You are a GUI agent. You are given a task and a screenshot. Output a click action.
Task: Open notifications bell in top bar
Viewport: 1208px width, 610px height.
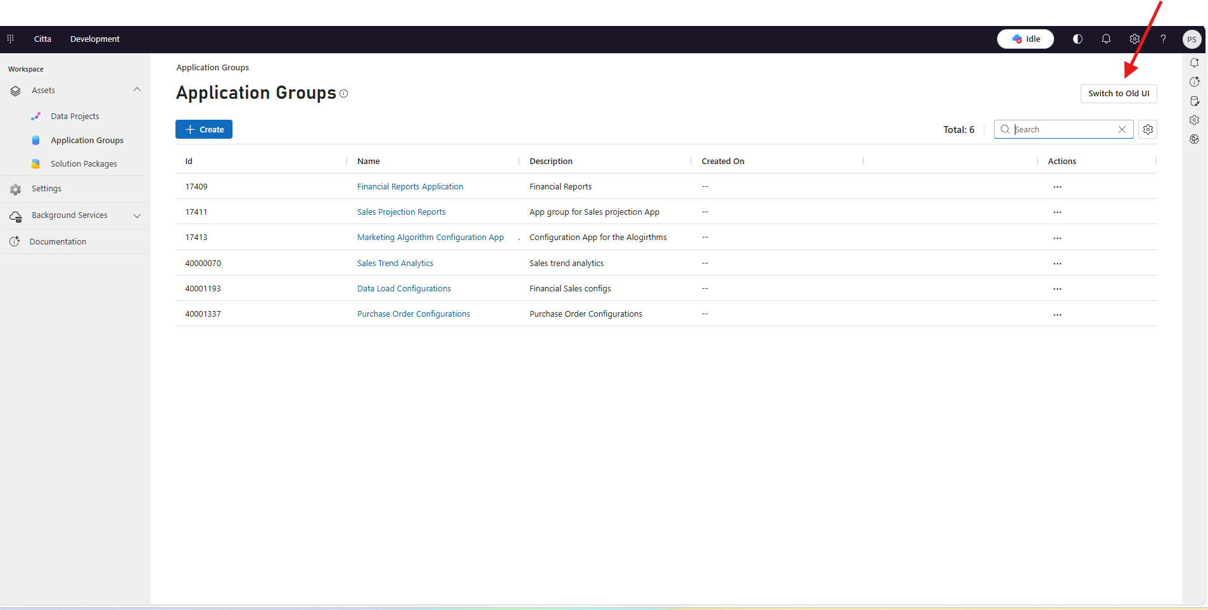pyautogui.click(x=1106, y=39)
